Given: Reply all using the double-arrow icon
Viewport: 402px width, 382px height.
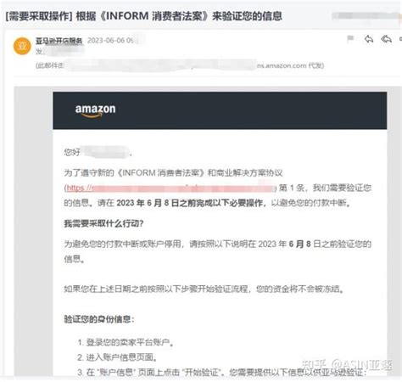Looking at the screenshot, I should click(386, 39).
